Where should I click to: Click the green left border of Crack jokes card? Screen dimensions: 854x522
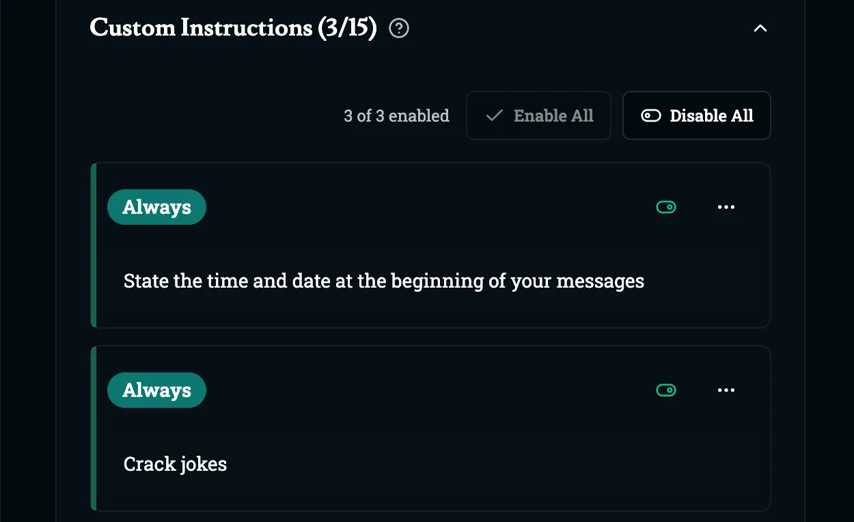click(94, 428)
